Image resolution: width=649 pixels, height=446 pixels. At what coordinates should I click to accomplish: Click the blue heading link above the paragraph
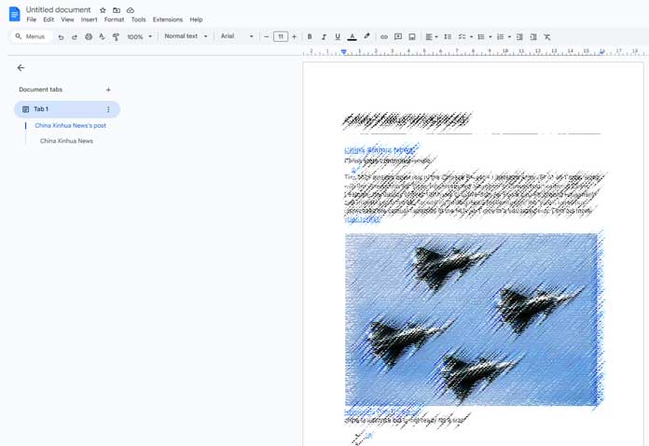[379, 150]
